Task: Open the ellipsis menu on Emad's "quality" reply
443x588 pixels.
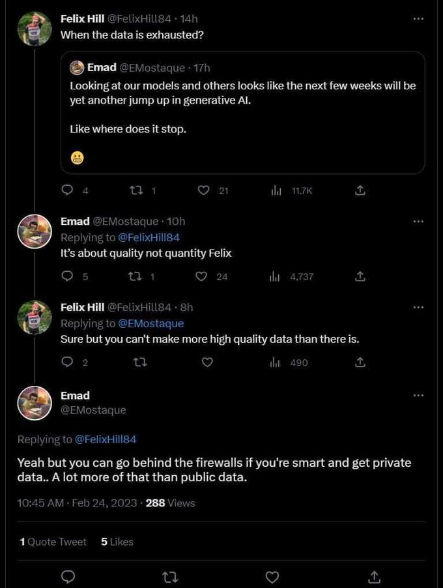Action: pos(419,221)
